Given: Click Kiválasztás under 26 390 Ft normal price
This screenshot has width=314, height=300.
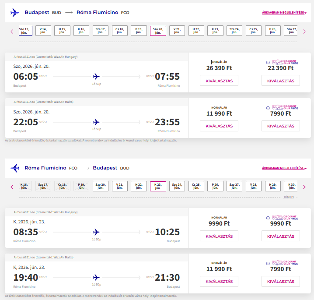Looking at the screenshot, I should 219,81.
